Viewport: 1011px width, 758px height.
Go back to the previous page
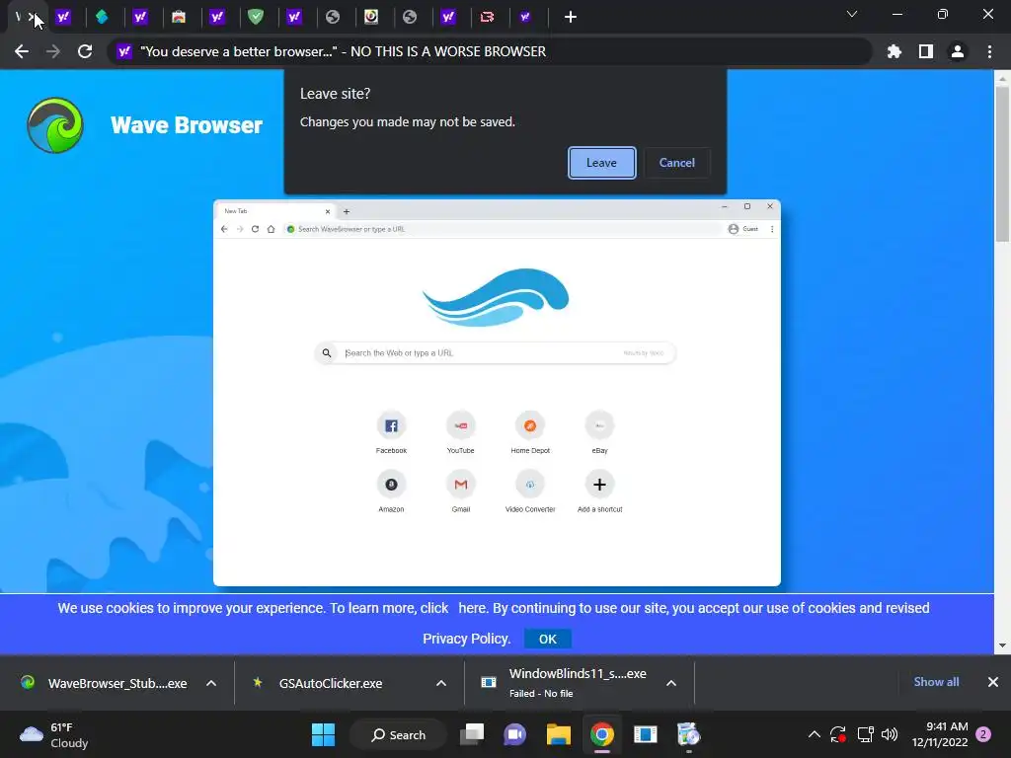tap(22, 51)
